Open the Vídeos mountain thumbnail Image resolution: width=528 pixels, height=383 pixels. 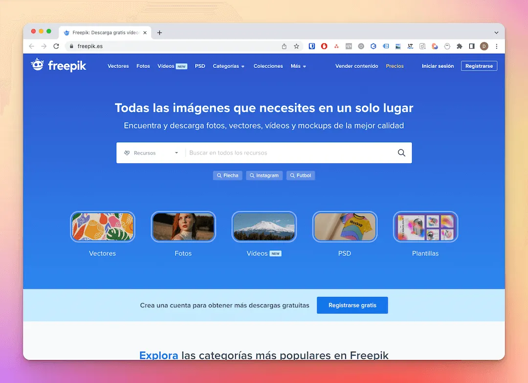tap(264, 226)
